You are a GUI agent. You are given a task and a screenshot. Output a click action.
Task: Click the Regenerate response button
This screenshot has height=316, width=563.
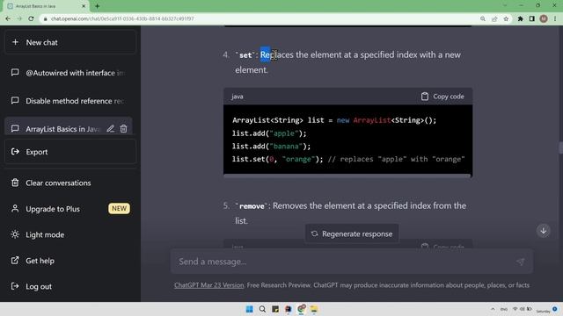click(352, 233)
